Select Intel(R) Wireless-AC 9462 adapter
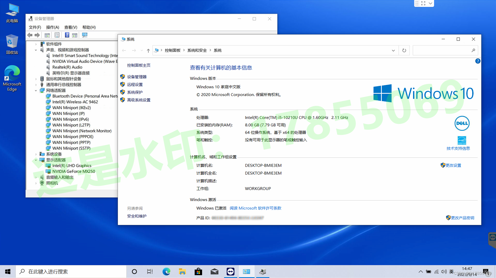This screenshot has width=496, height=278. coord(75,102)
